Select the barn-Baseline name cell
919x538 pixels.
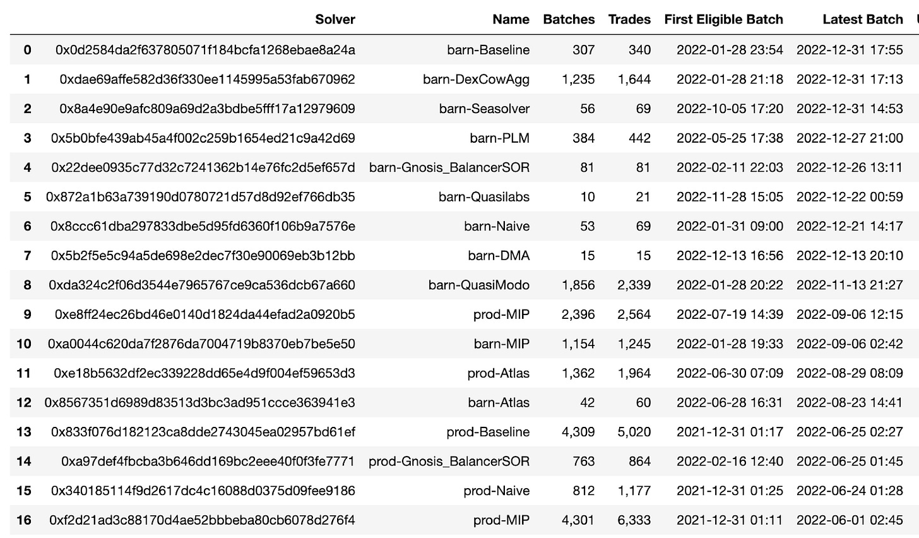(x=488, y=50)
